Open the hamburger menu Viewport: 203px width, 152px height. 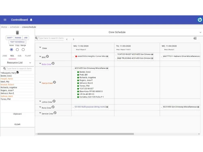click(x=5, y=20)
